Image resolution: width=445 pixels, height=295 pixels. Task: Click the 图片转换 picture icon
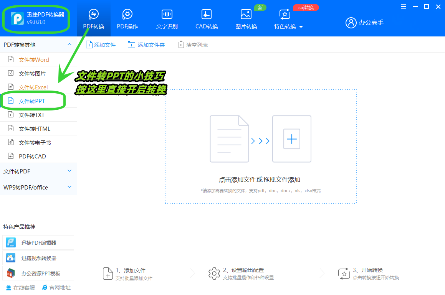tap(246, 14)
